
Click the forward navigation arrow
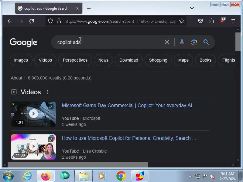tap(20, 21)
